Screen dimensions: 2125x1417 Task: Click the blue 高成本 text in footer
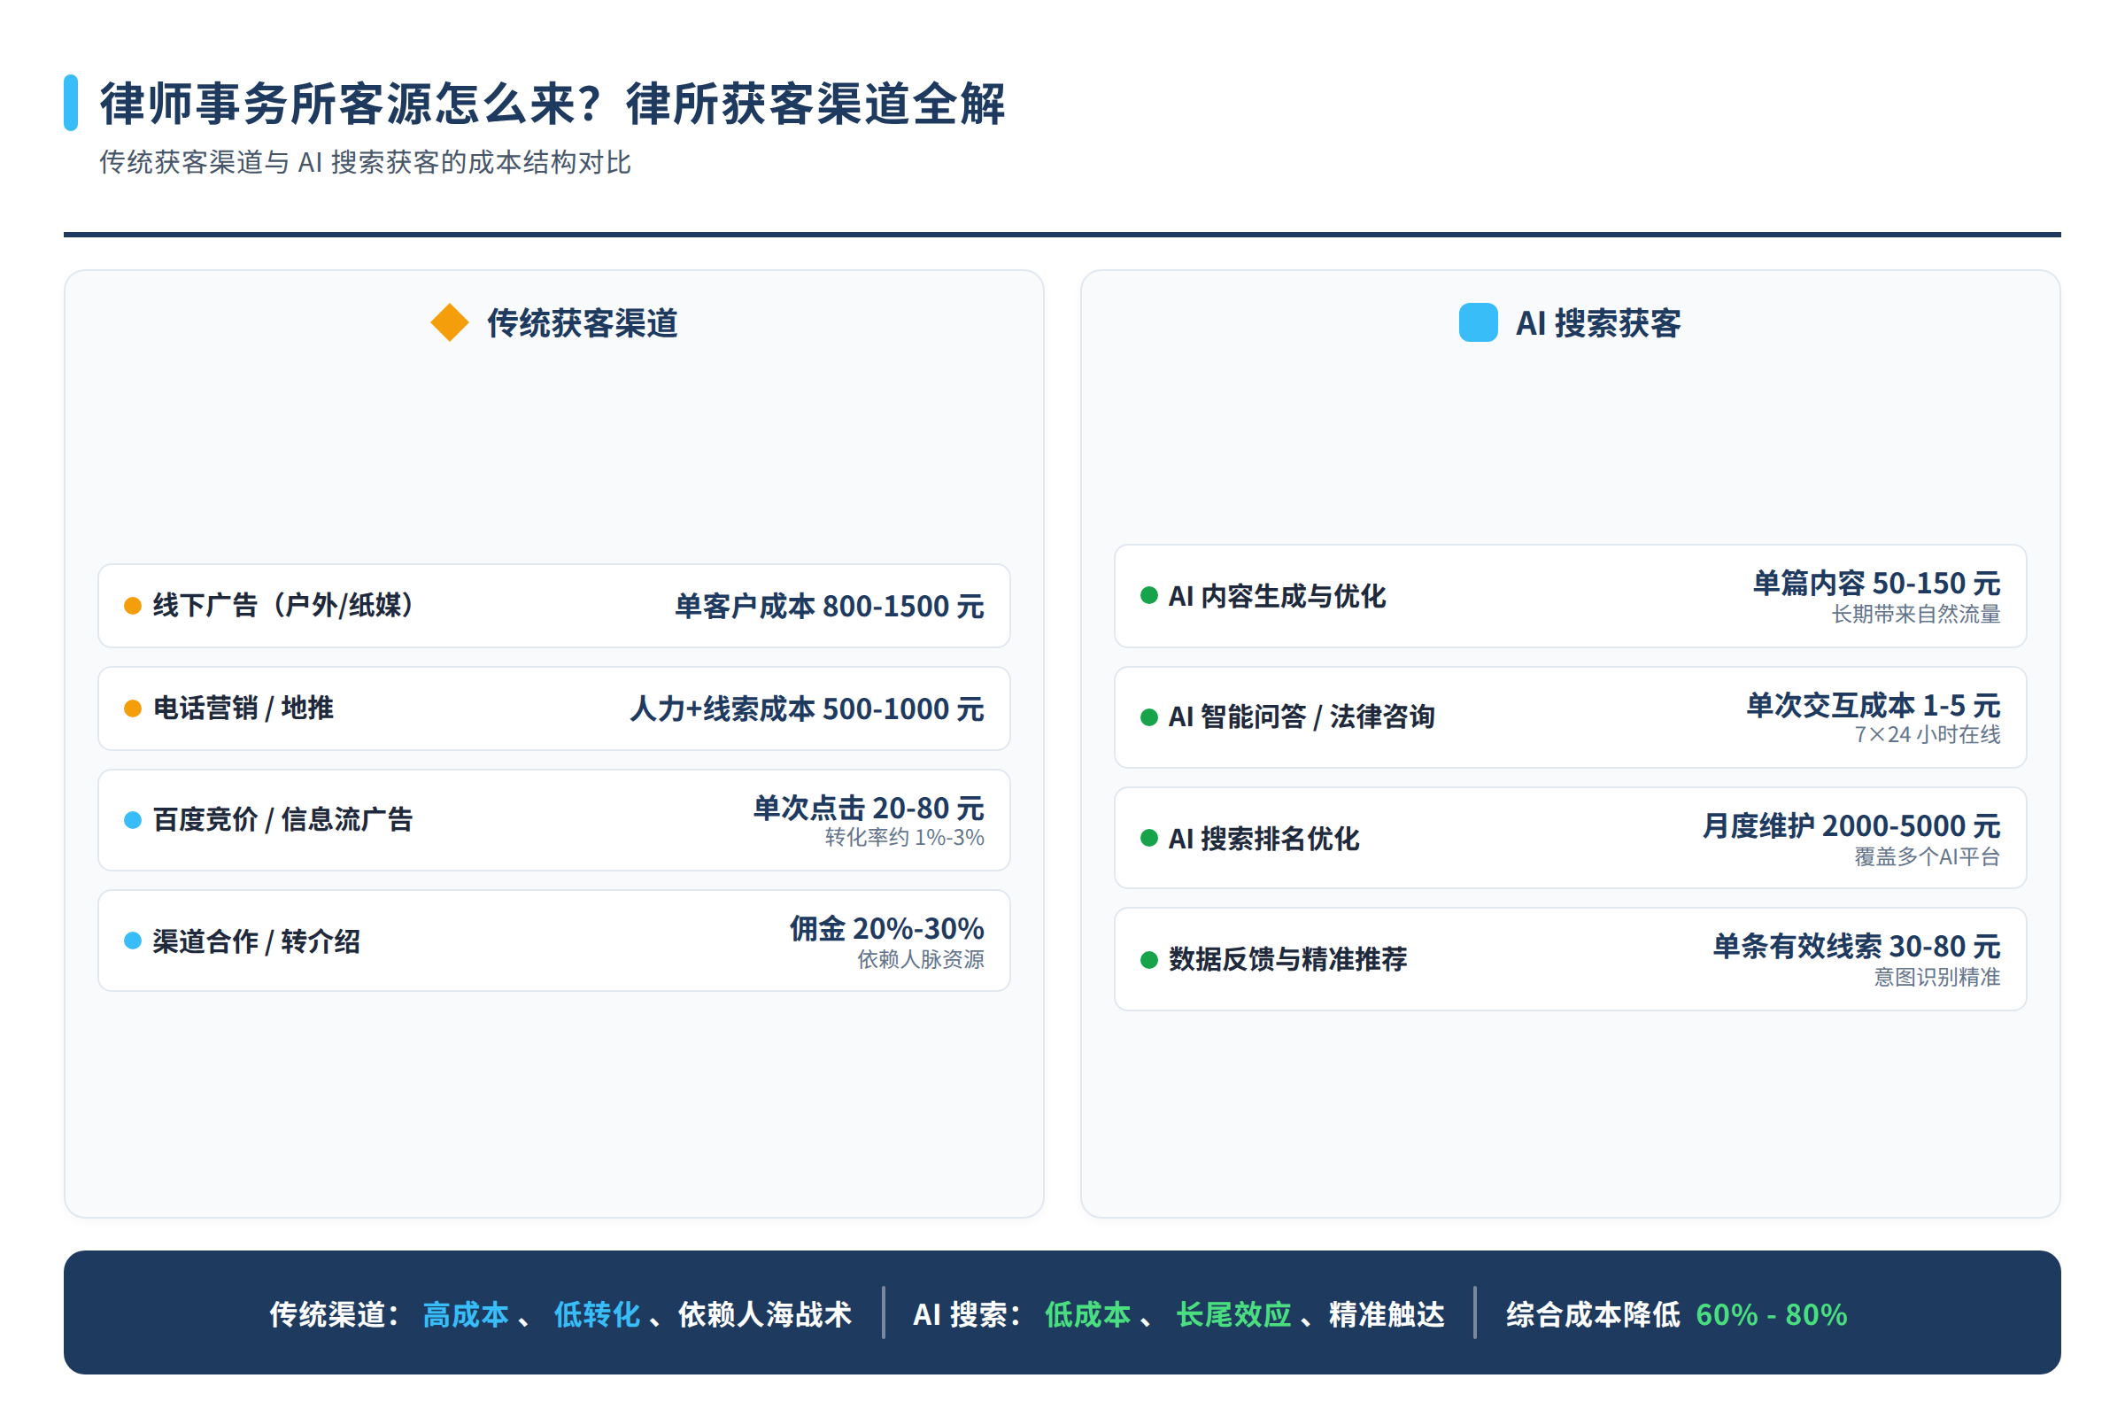[x=467, y=1314]
